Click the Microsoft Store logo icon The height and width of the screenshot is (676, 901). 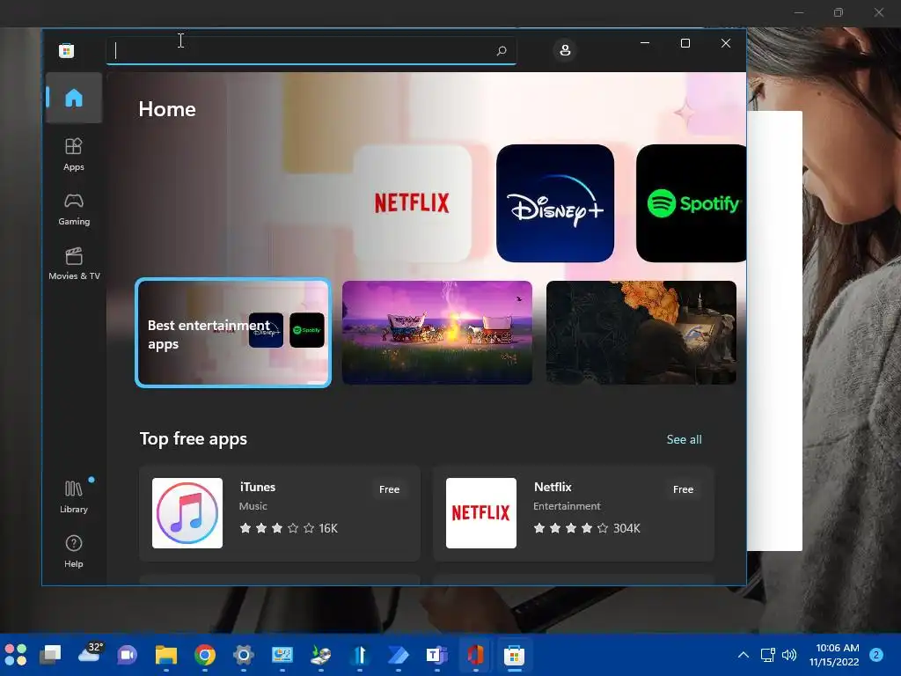66,50
